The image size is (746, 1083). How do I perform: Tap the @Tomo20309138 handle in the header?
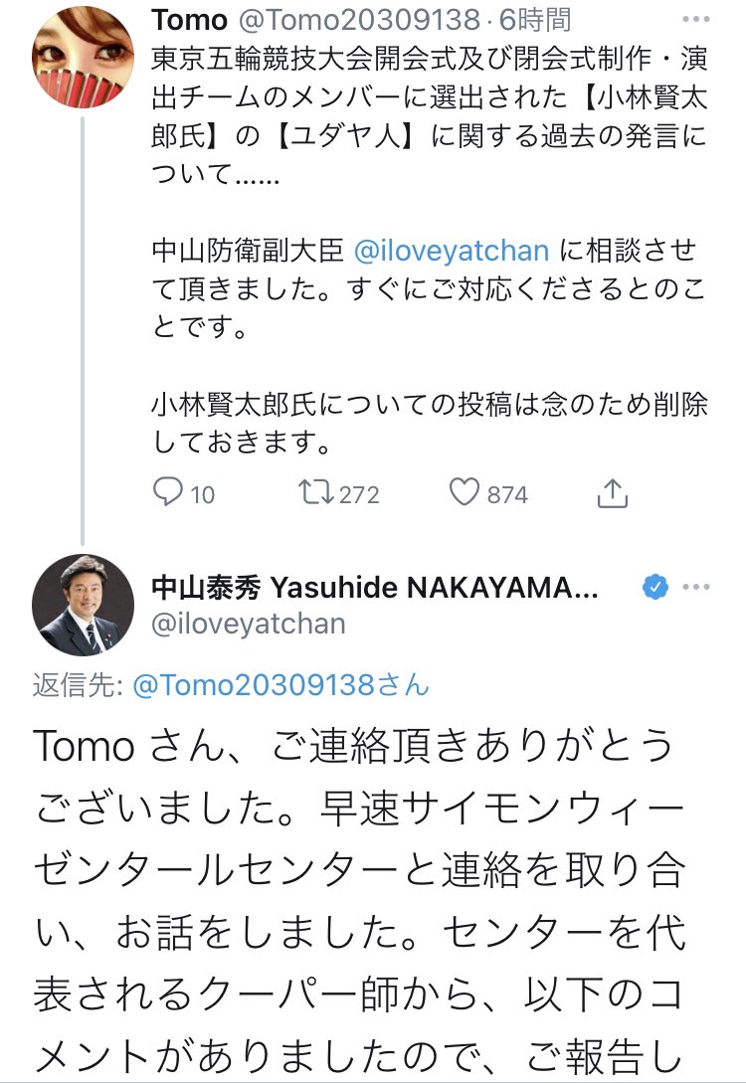pyautogui.click(x=359, y=20)
